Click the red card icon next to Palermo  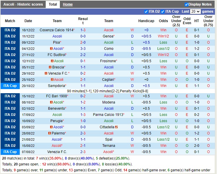(x=49, y=133)
